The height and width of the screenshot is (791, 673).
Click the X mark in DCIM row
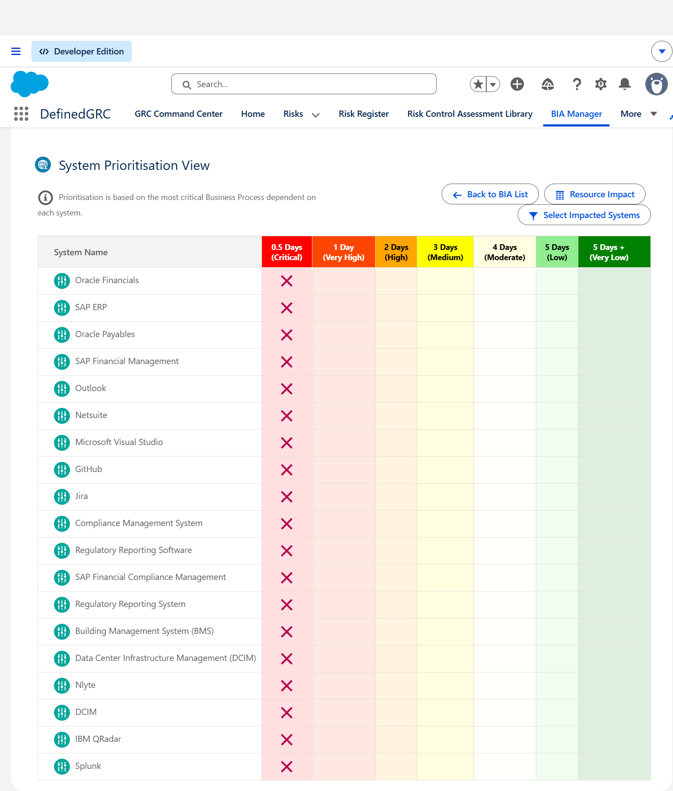point(287,713)
